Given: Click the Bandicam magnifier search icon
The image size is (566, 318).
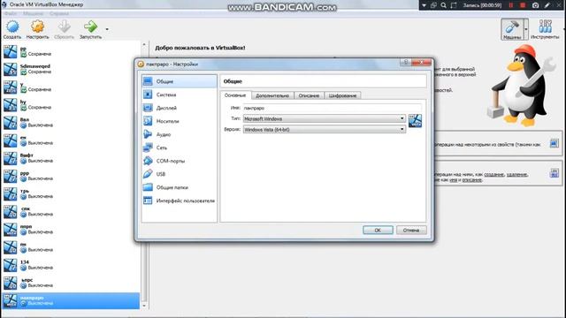Looking at the screenshot, I should point(444,5).
